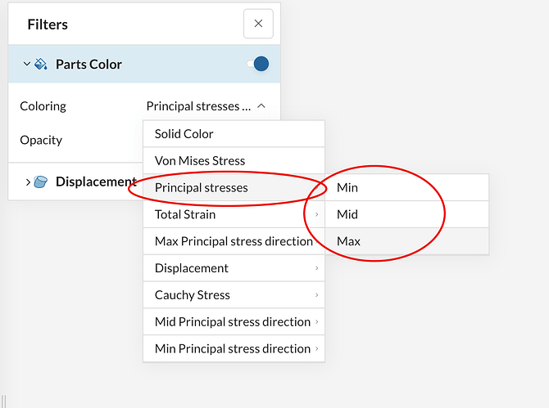Click the Displacement filter icon
Screen dimensions: 549x408
pos(42,182)
